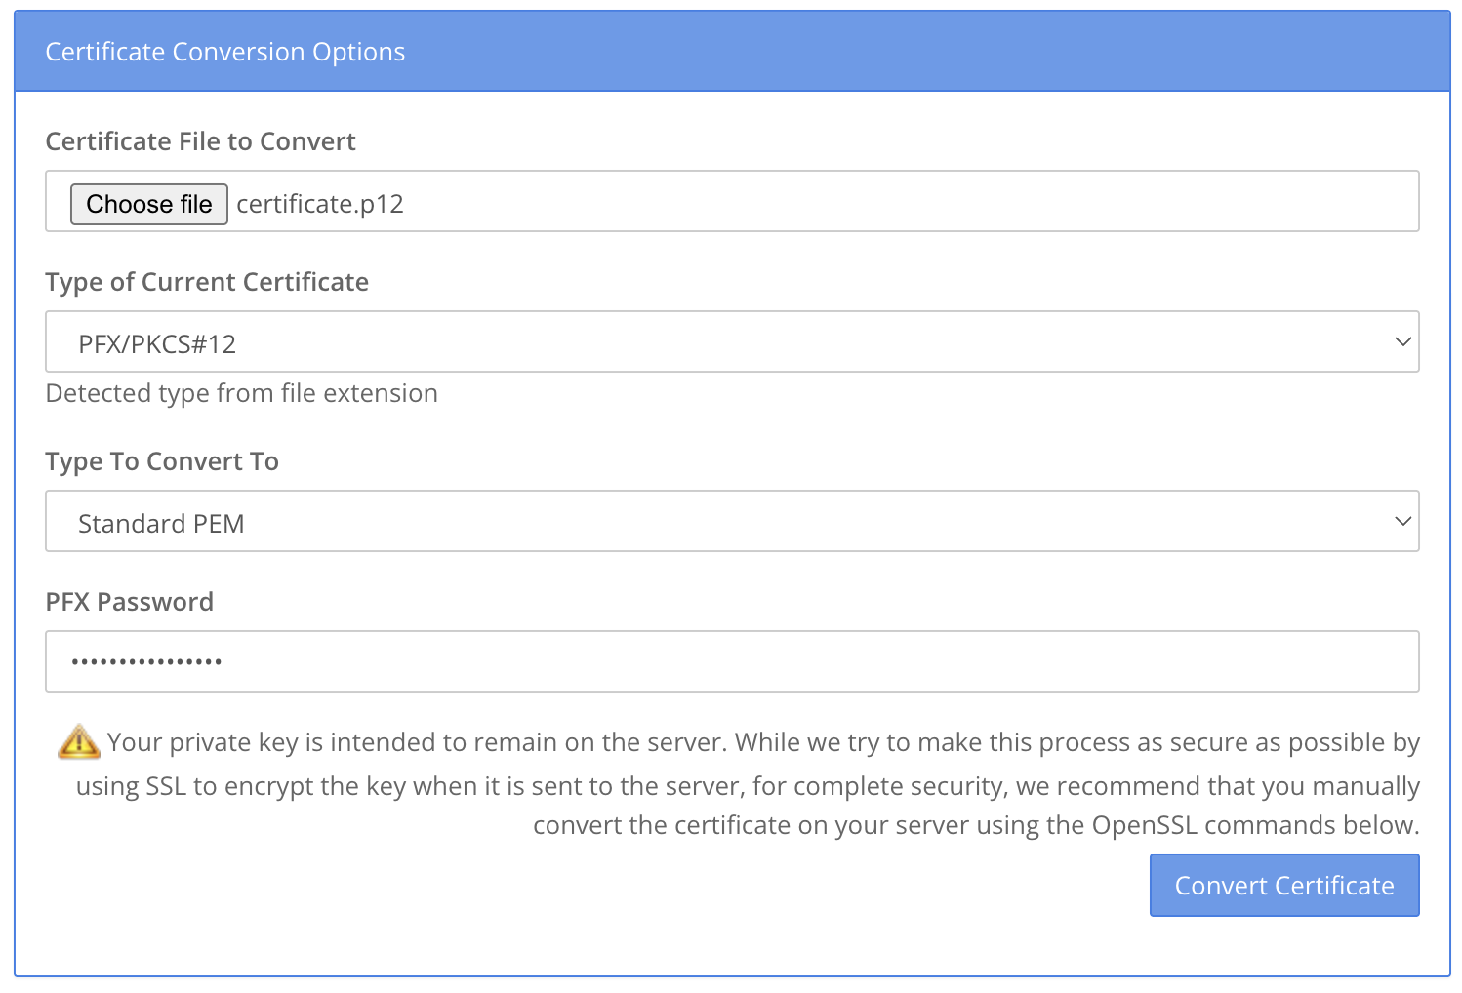Select the Certificate File to Convert upload area

pos(732,201)
